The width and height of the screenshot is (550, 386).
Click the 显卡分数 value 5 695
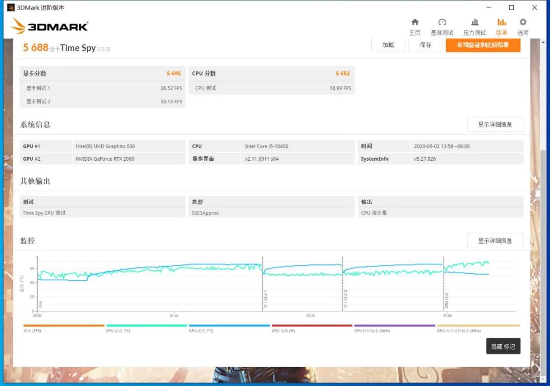(174, 74)
